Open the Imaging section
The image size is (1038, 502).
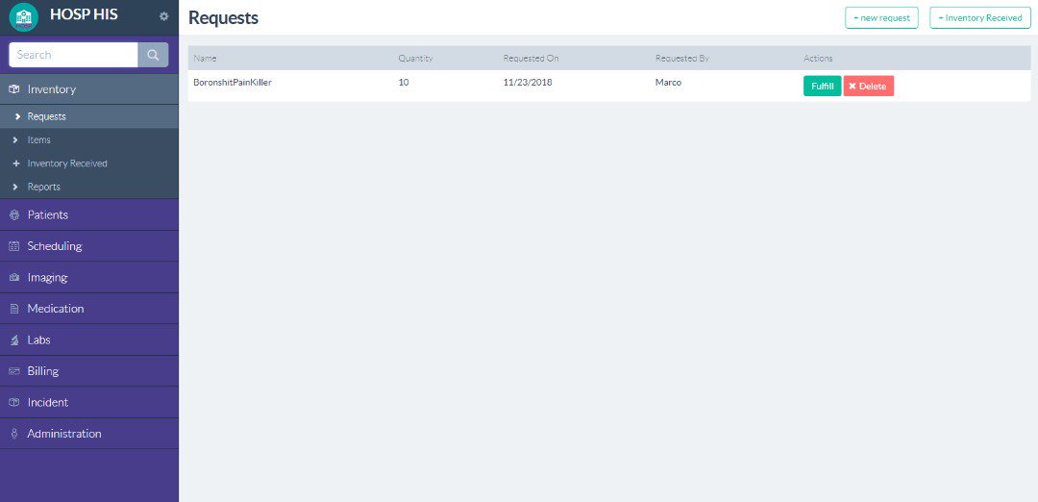click(x=89, y=278)
